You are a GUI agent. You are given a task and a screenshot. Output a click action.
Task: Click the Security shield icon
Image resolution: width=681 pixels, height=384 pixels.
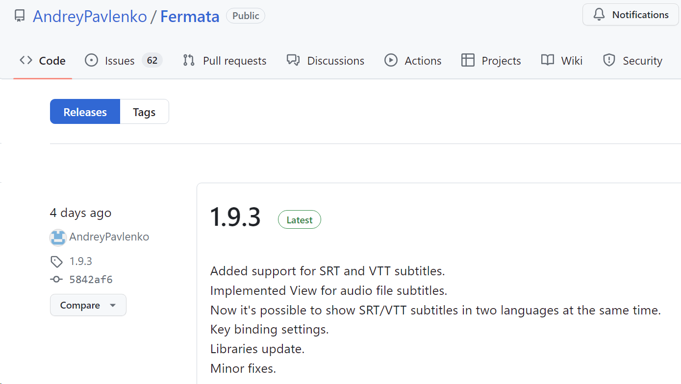(609, 60)
